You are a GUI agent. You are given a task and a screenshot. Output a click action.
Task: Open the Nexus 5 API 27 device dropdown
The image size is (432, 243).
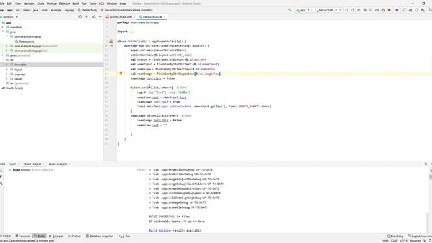[x=328, y=10]
